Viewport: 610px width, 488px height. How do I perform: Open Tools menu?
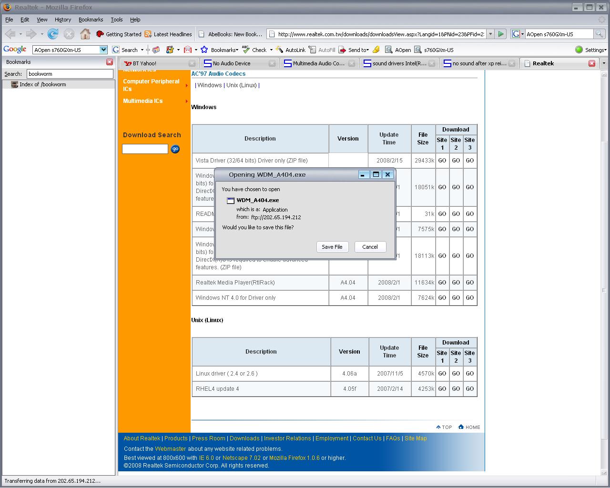117,20
